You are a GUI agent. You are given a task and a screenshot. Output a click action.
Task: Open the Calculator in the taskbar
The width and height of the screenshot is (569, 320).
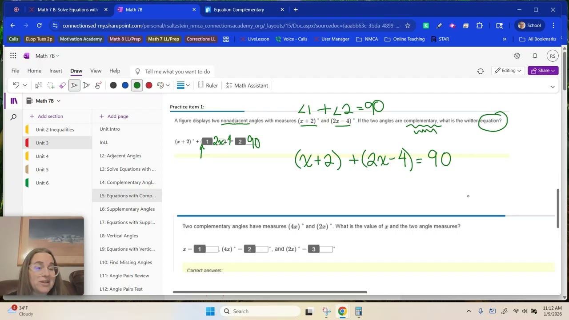pos(358,311)
